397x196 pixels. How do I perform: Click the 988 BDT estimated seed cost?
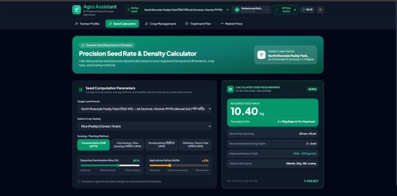click(311, 181)
